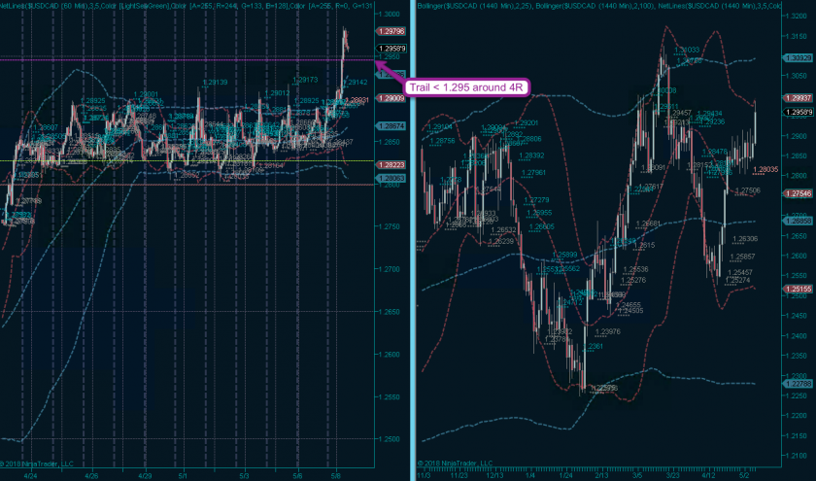Click the 2/13 date label
The width and height of the screenshot is (816, 481).
(x=601, y=475)
